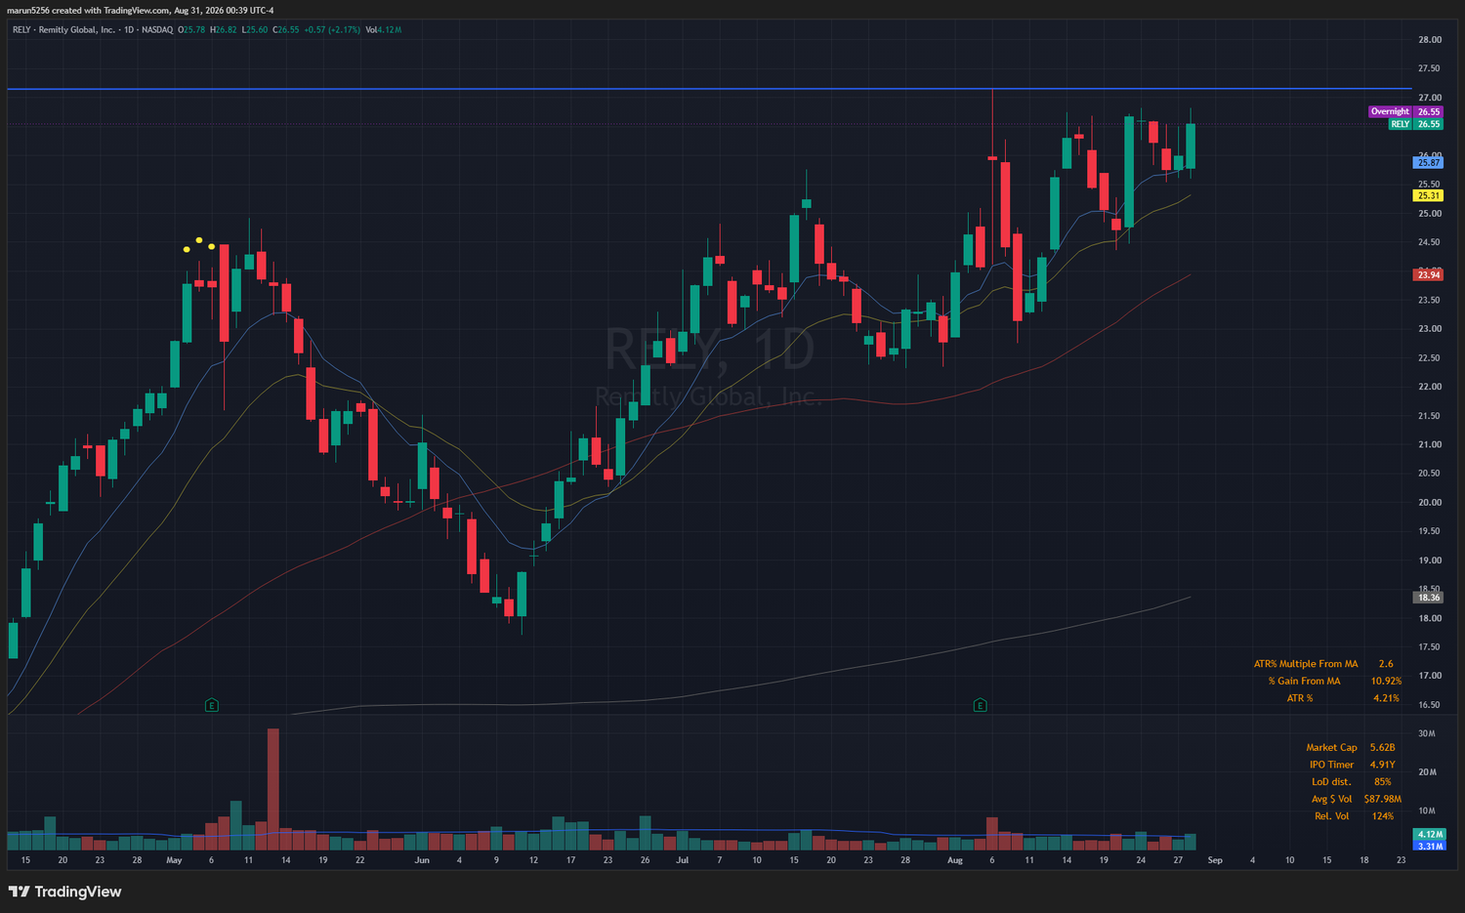Image resolution: width=1465 pixels, height=913 pixels.
Task: Select the red 23.94 moving average label
Action: tap(1429, 274)
